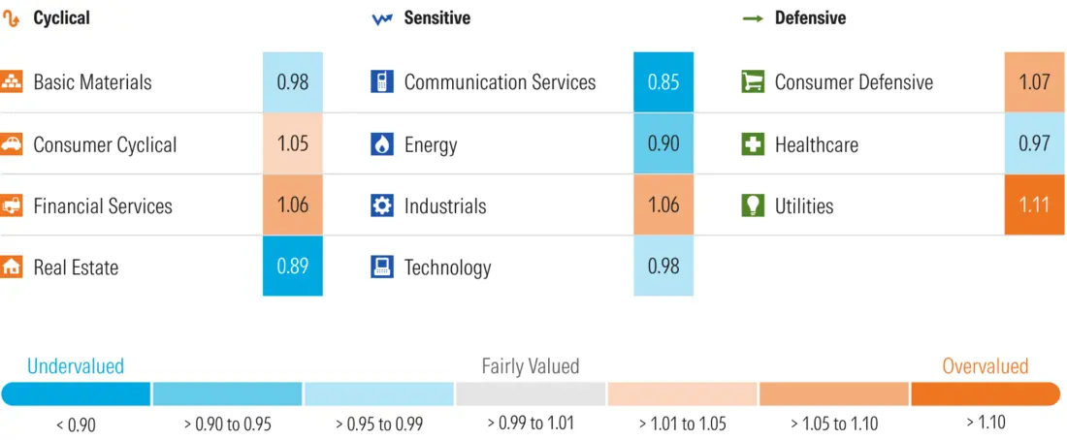
Task: Click the Real Estate 0.89 value box
Action: tap(293, 267)
